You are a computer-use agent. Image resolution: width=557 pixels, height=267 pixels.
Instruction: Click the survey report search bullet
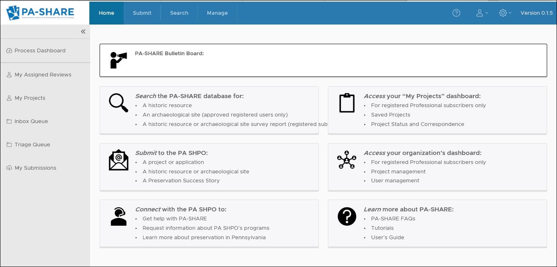[235, 124]
